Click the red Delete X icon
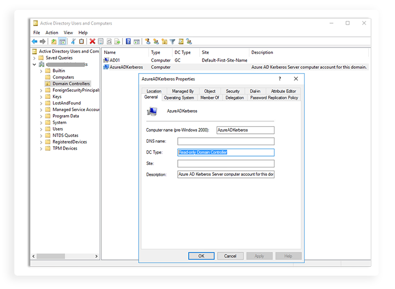The height and width of the screenshot is (289, 395). tap(92, 41)
